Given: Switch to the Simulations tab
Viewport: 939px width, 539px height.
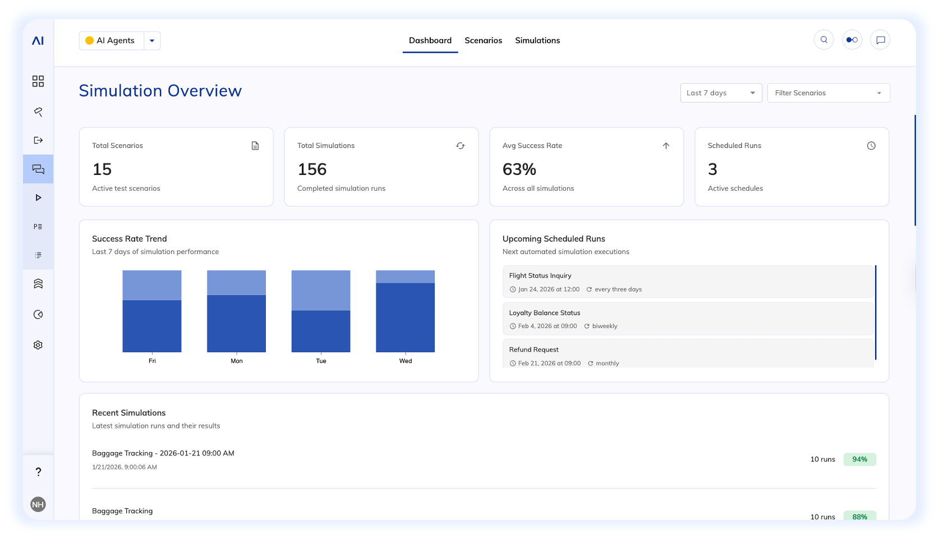Looking at the screenshot, I should click(537, 40).
